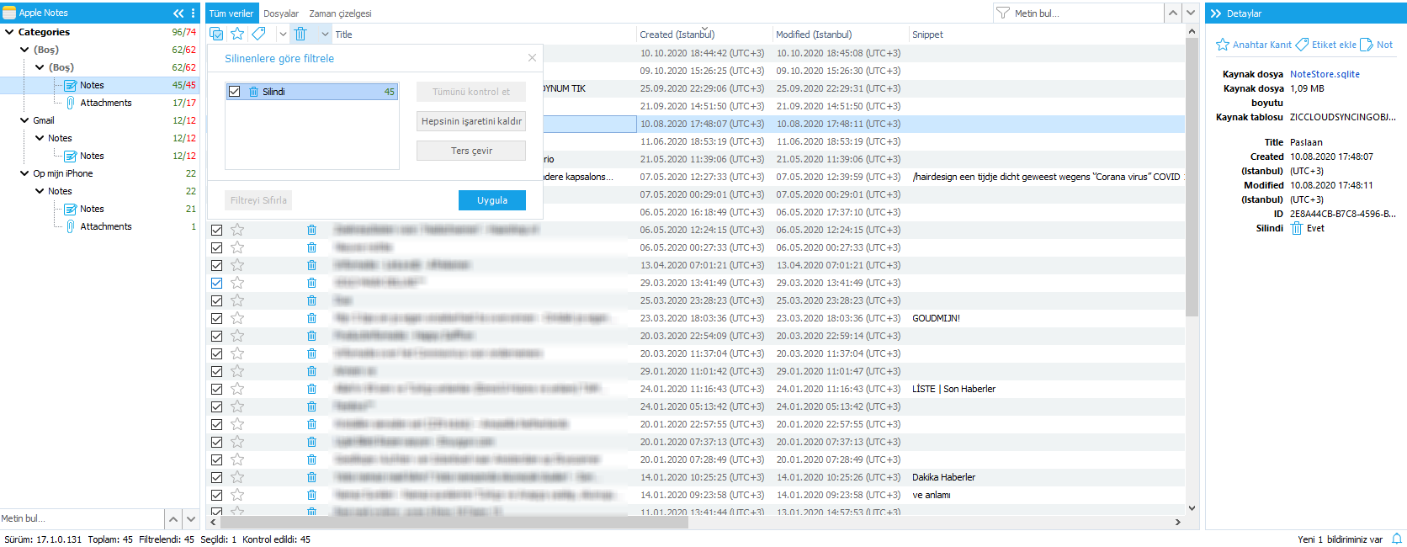Click the notification bell in status bar
1407x547 pixels.
click(x=1397, y=539)
